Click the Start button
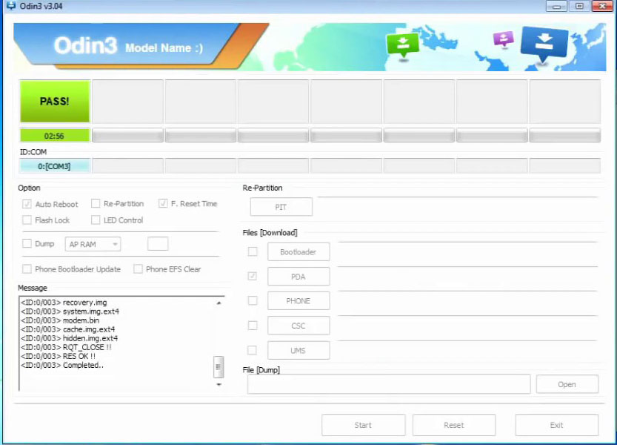 (x=363, y=425)
